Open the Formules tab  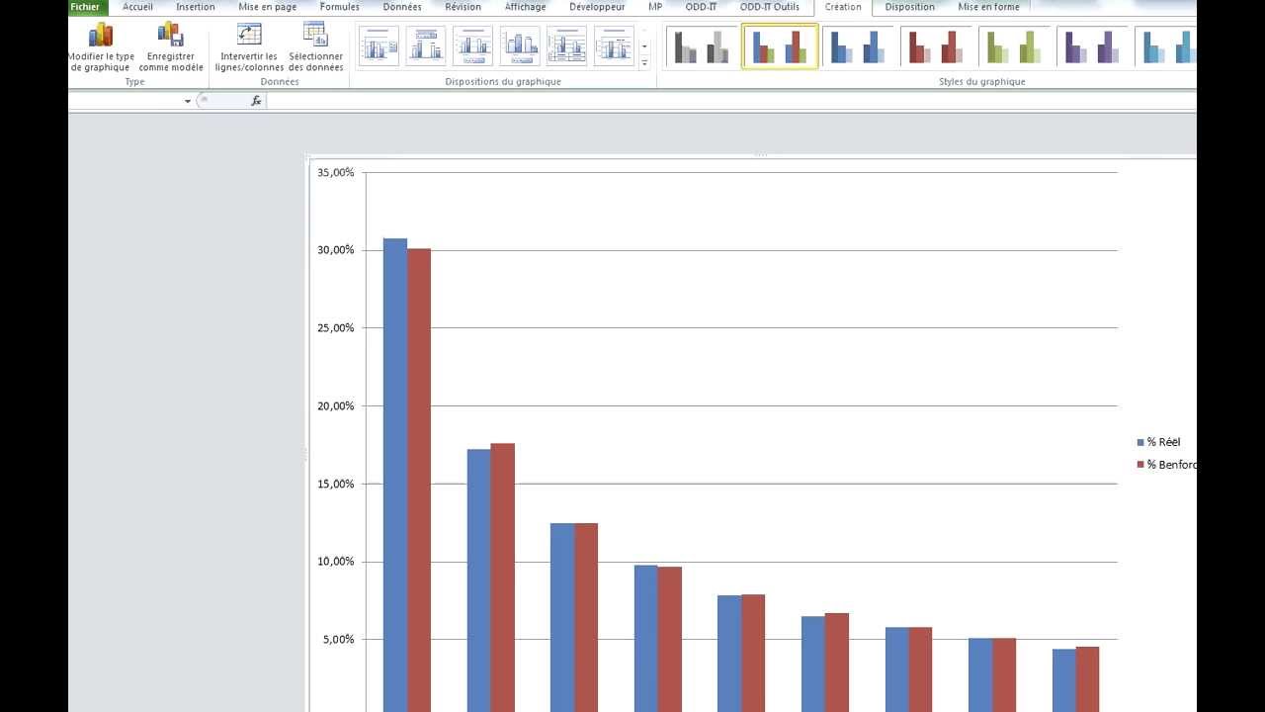[x=340, y=7]
